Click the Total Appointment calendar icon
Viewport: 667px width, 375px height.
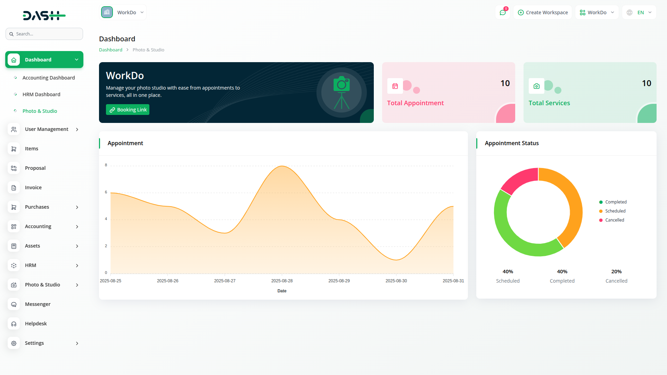tap(395, 86)
